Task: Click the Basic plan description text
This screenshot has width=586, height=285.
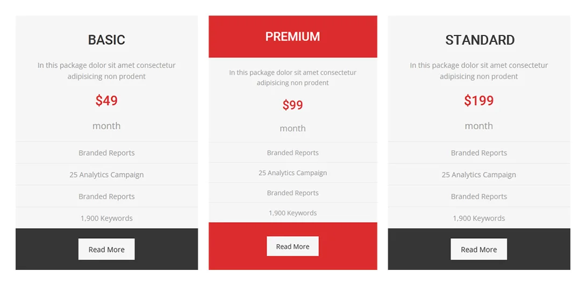Action: [106, 70]
